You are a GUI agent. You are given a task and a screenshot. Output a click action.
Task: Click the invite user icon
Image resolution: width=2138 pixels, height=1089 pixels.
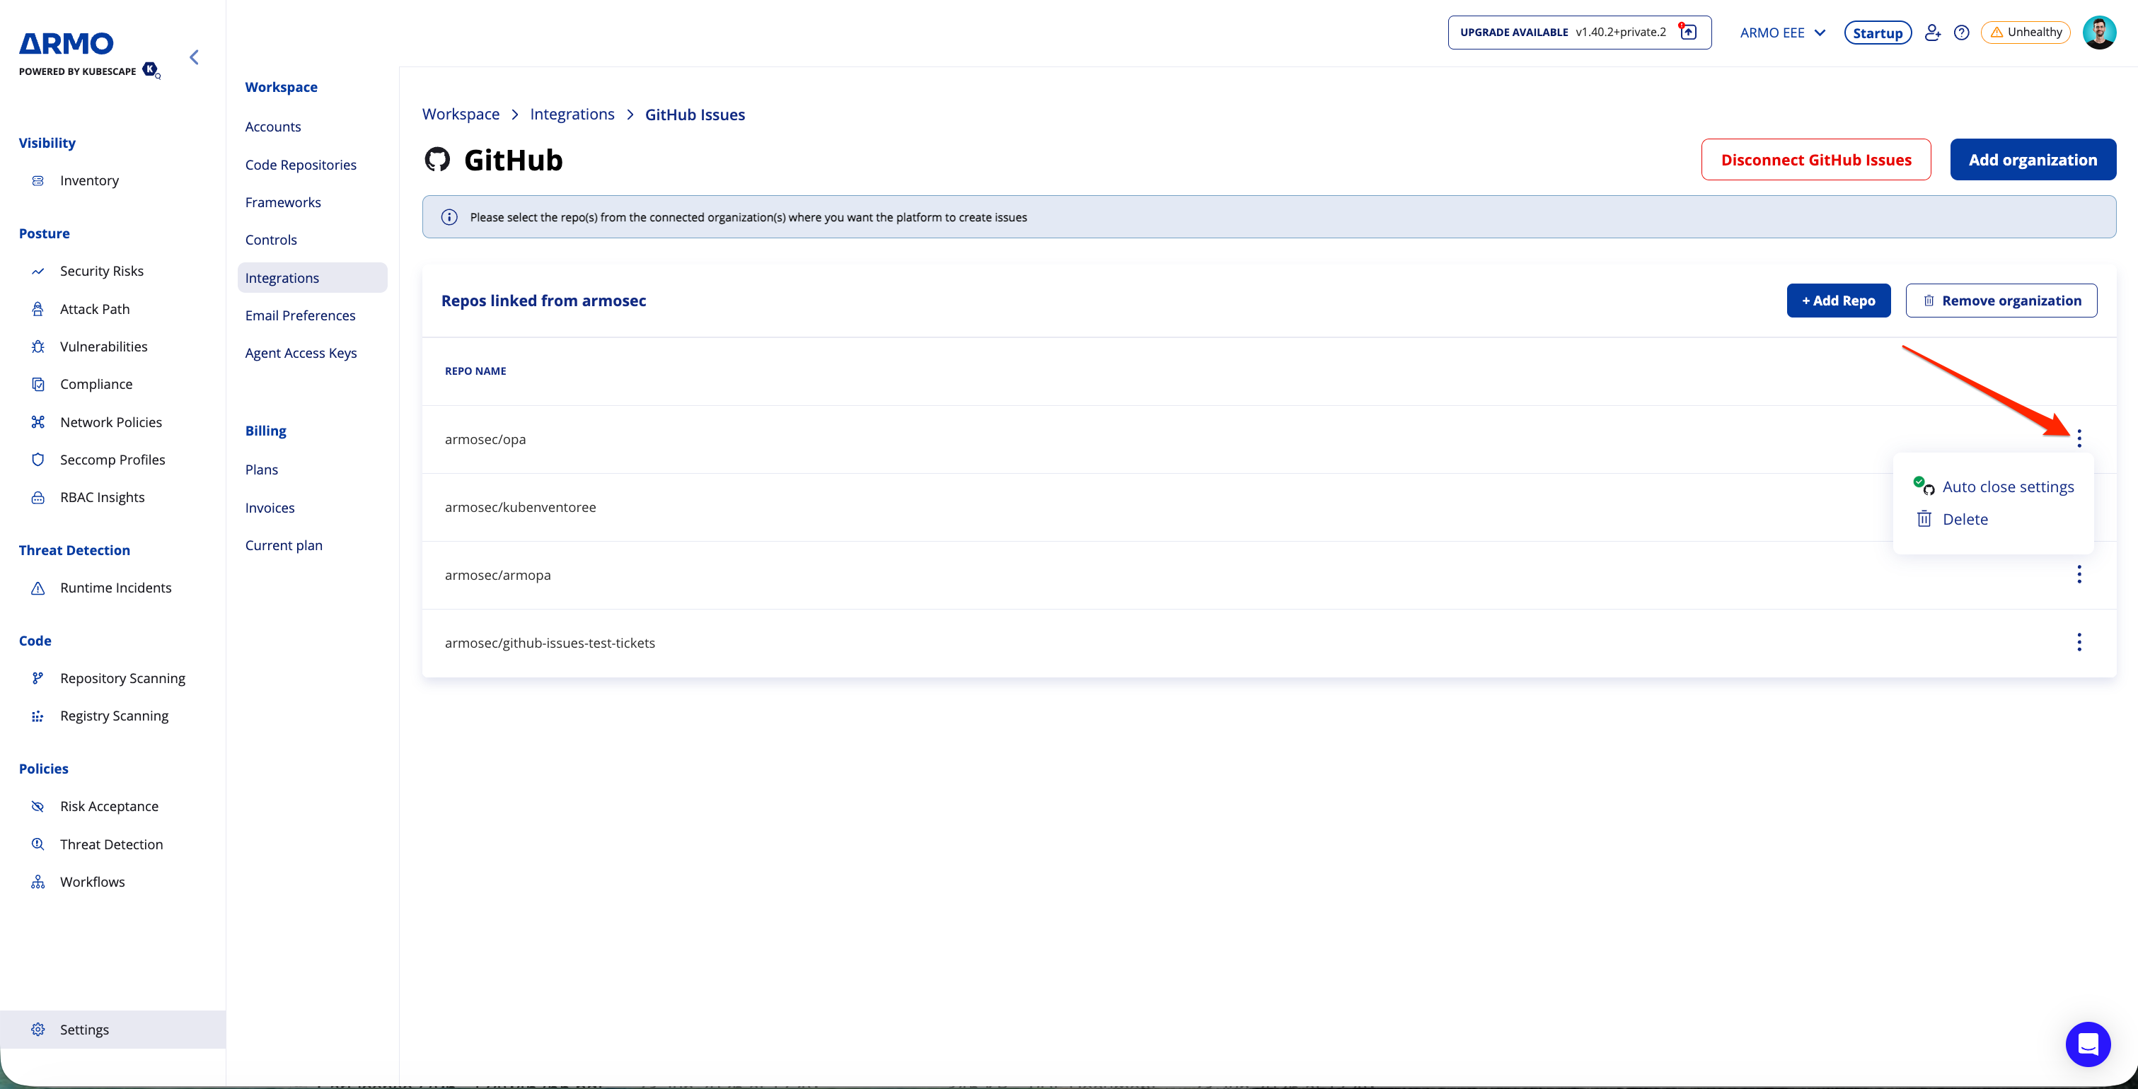point(1932,33)
